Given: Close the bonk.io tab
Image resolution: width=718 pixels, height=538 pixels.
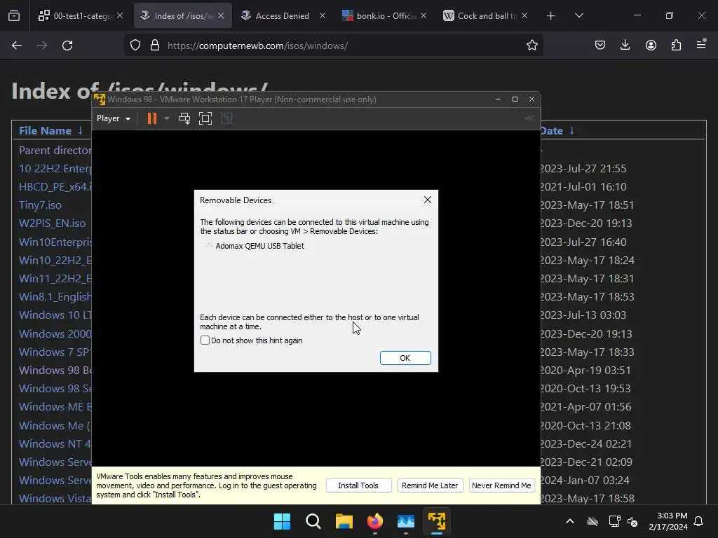Looking at the screenshot, I should tap(424, 15).
